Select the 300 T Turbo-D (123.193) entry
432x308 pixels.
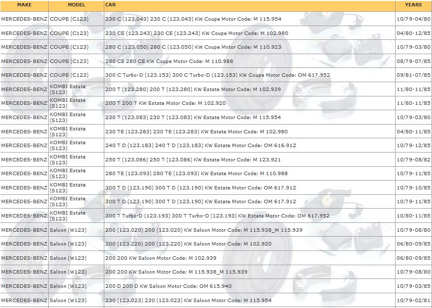pos(217,216)
